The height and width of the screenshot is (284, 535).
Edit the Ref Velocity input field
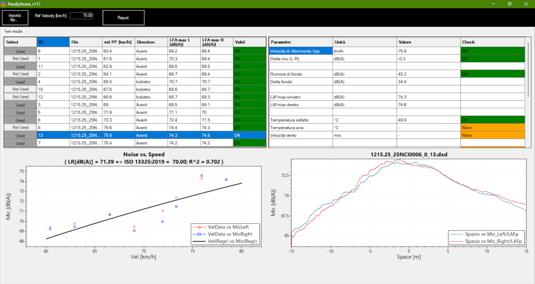tap(82, 16)
